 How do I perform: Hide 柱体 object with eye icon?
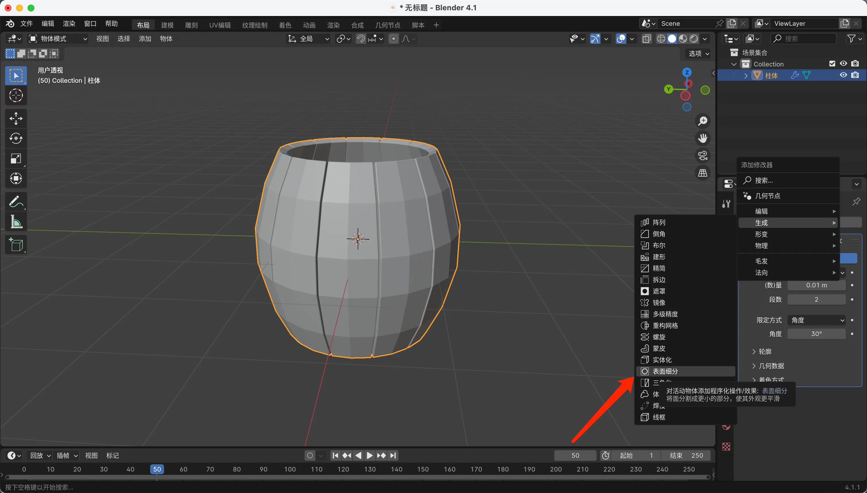843,75
